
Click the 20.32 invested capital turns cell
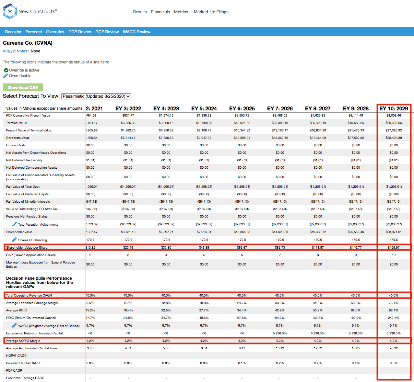394,348
